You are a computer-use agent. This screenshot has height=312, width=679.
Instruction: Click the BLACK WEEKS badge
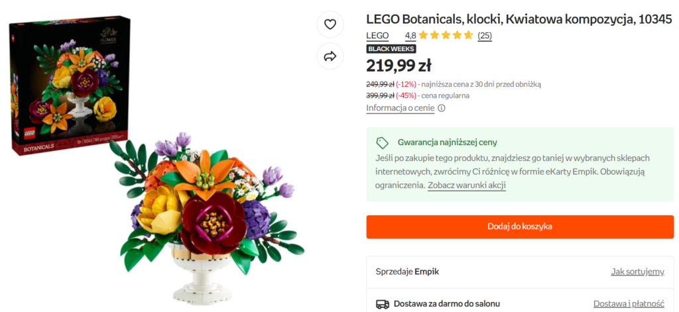click(391, 48)
